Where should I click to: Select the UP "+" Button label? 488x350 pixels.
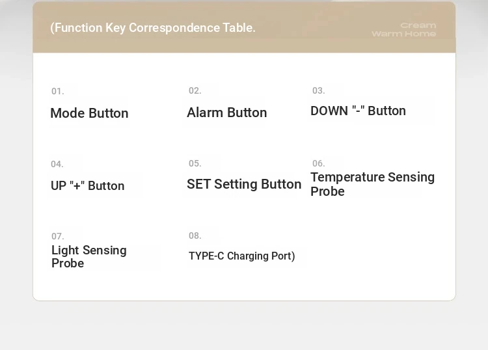[87, 185]
